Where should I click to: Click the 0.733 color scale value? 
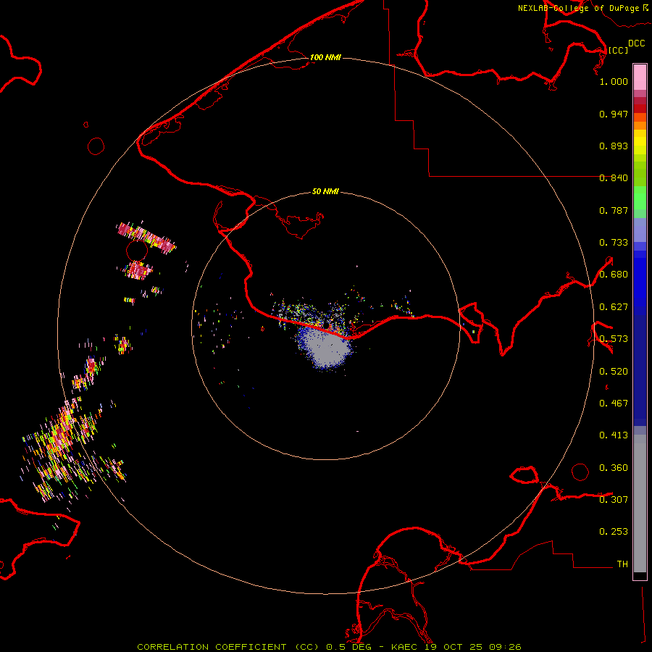(x=614, y=243)
